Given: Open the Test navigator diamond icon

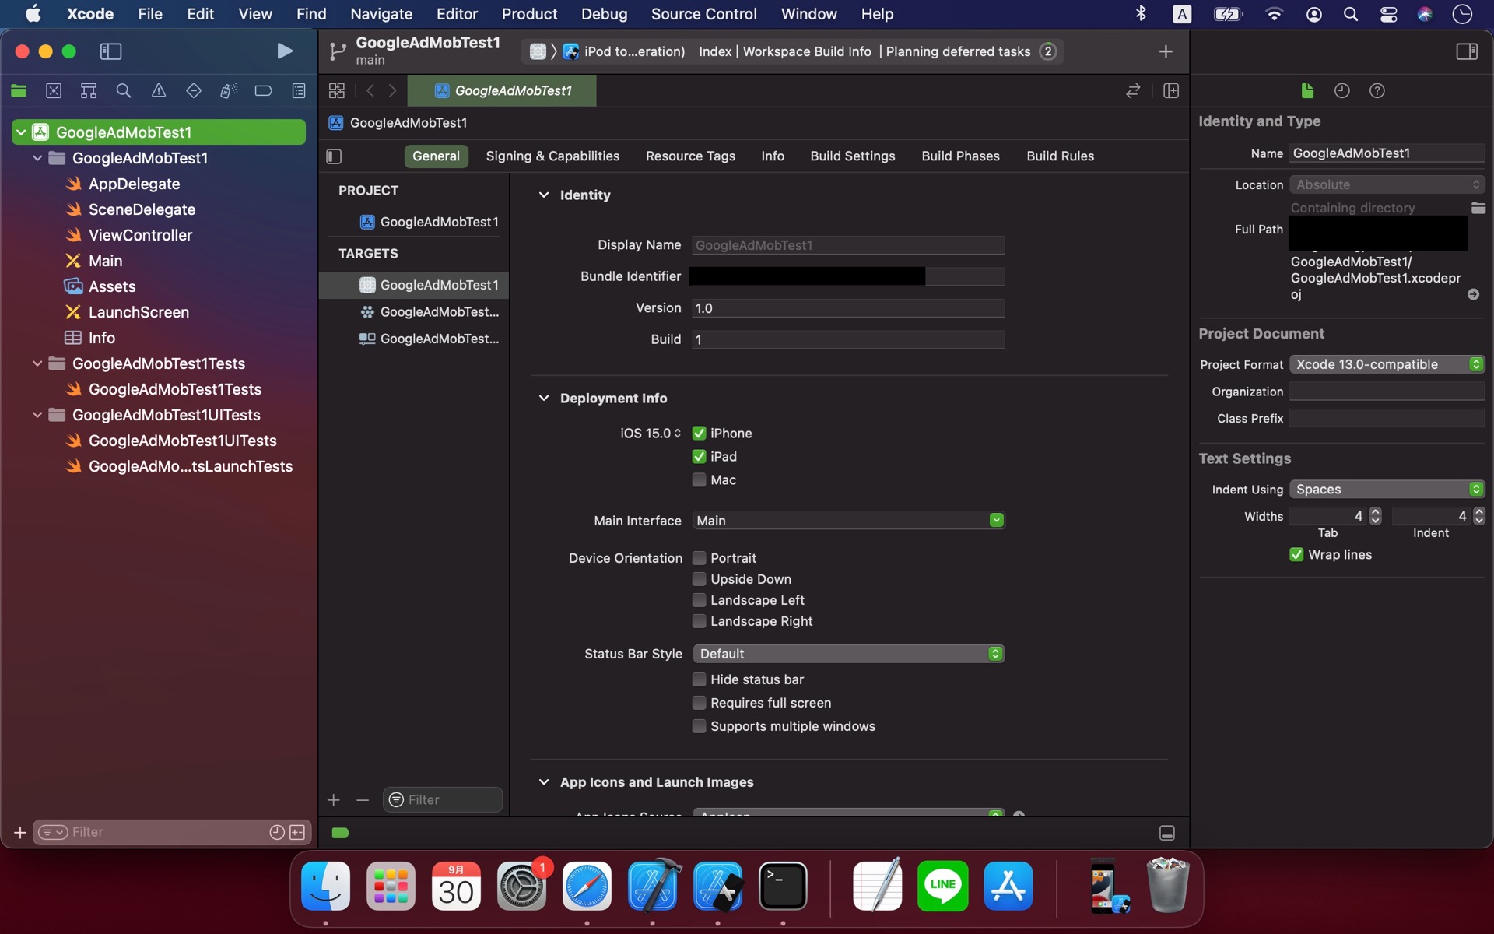Looking at the screenshot, I should (x=194, y=91).
